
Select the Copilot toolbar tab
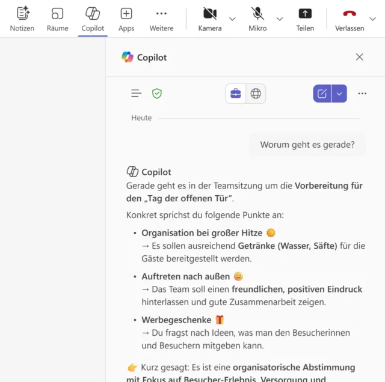point(93,19)
